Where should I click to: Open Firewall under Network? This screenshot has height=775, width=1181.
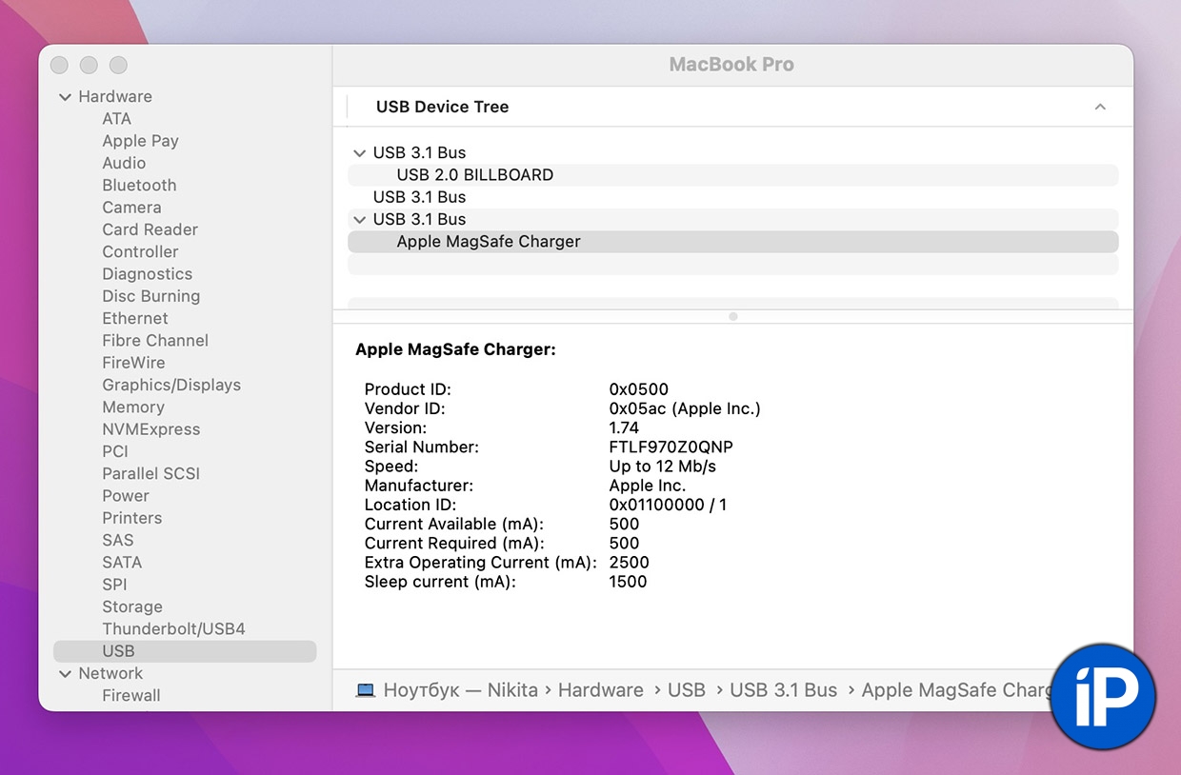click(x=130, y=696)
